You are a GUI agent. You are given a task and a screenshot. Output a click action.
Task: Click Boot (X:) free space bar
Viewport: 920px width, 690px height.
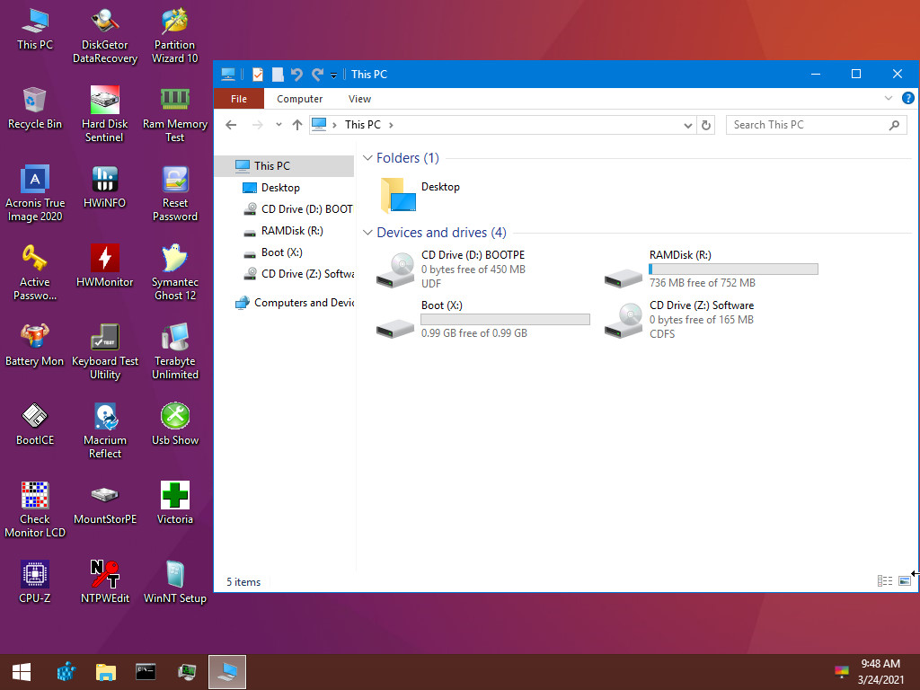[505, 319]
